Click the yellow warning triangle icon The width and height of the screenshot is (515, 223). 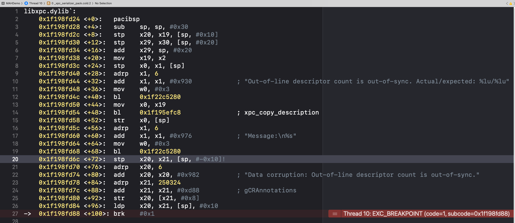511,4
